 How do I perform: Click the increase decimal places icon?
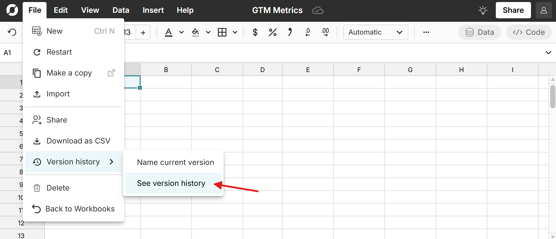point(325,32)
